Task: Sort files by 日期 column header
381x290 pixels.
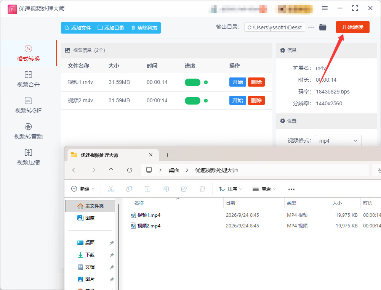Action: tap(231, 203)
